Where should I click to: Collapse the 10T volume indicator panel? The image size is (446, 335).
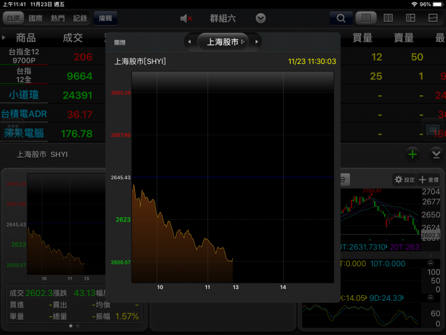431,263
